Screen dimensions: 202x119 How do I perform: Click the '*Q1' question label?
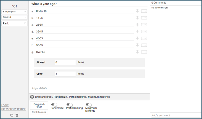[x=14, y=6]
